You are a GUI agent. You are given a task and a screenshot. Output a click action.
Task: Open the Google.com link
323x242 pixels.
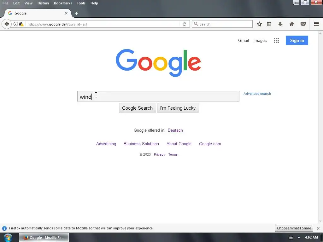210,144
